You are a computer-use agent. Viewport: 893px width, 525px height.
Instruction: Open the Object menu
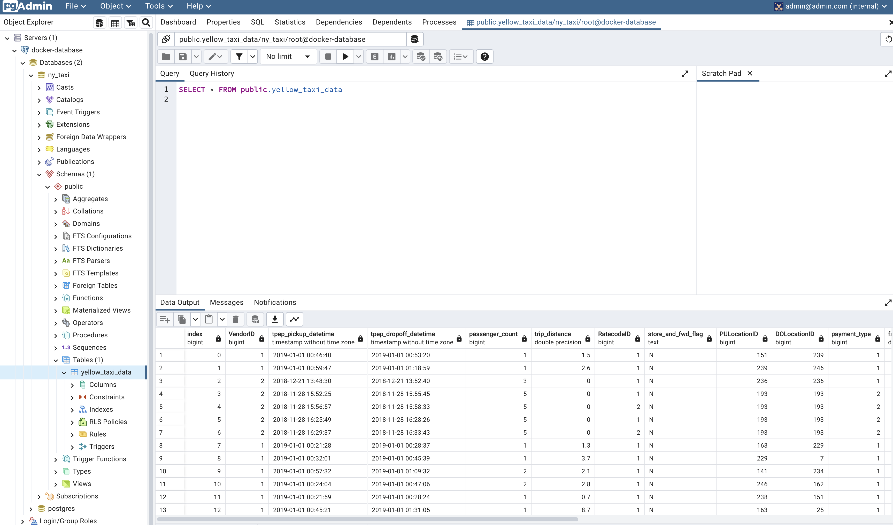point(116,6)
